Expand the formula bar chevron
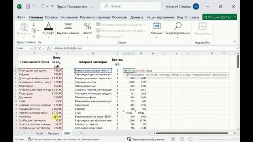 pos(236,48)
